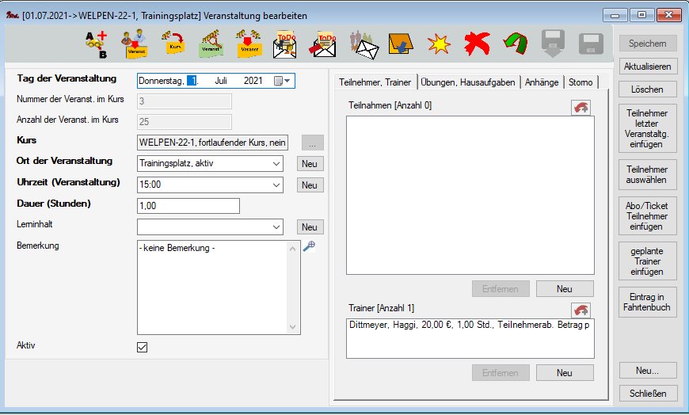The width and height of the screenshot is (689, 415).
Task: Click the yellow starburst toolbar icon
Action: pos(438,44)
